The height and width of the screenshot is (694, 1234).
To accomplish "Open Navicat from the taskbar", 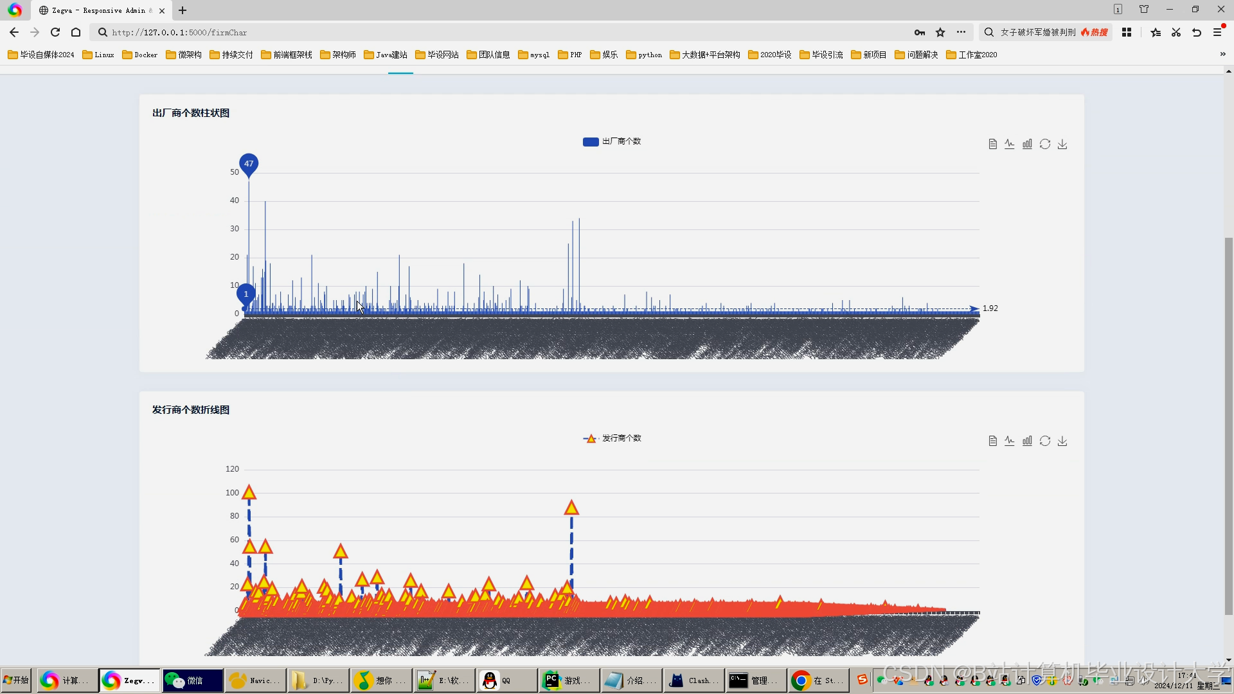I will (255, 680).
